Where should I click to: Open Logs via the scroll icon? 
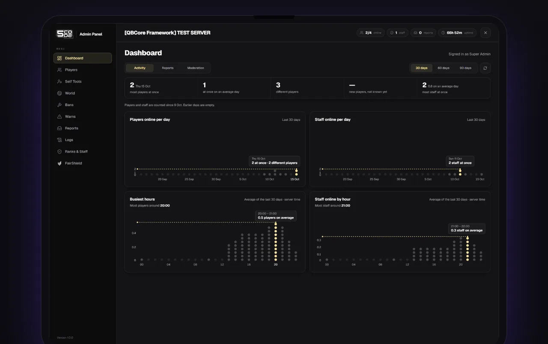pos(60,140)
